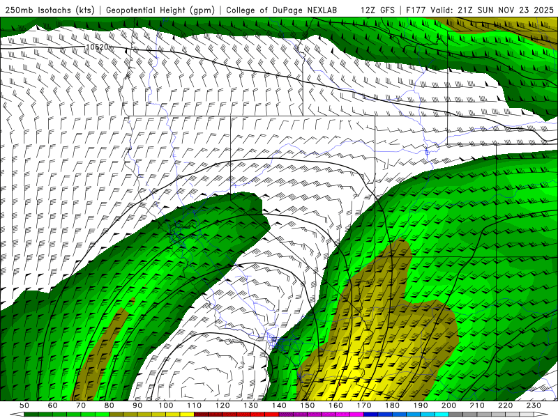Click the "180" legend value
Viewport: 558px width, 418px height.
[392, 405]
